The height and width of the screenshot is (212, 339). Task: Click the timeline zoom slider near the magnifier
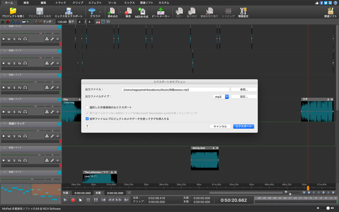point(290,193)
